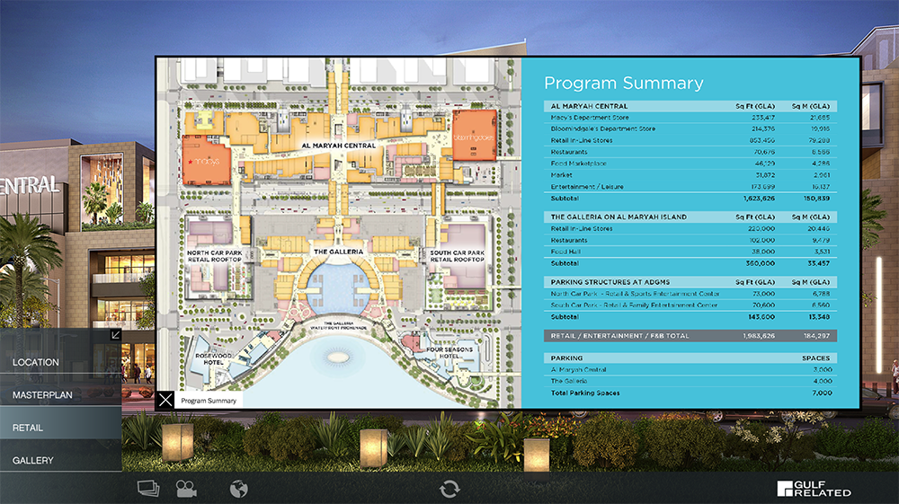This screenshot has height=504, width=899.
Task: Click the refresh rotate icon
Action: (x=449, y=489)
